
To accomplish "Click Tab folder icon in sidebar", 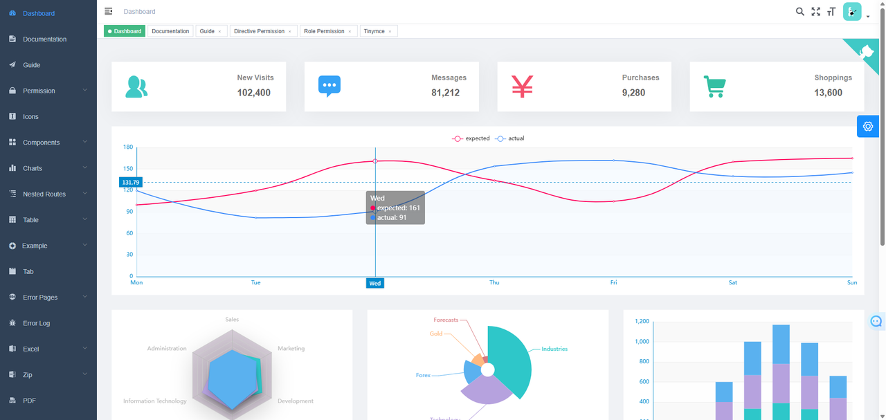I will click(12, 271).
